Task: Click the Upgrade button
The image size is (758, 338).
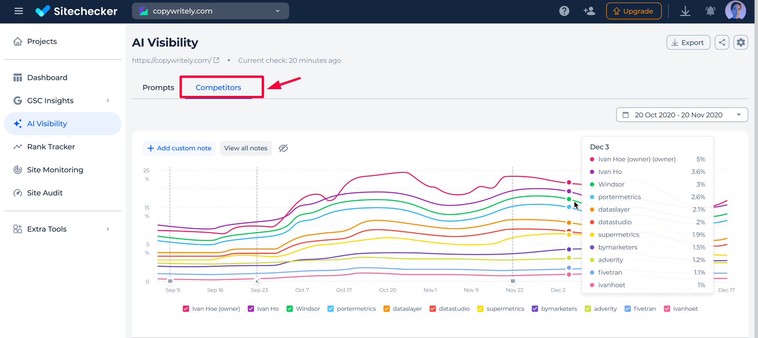Action: point(634,11)
